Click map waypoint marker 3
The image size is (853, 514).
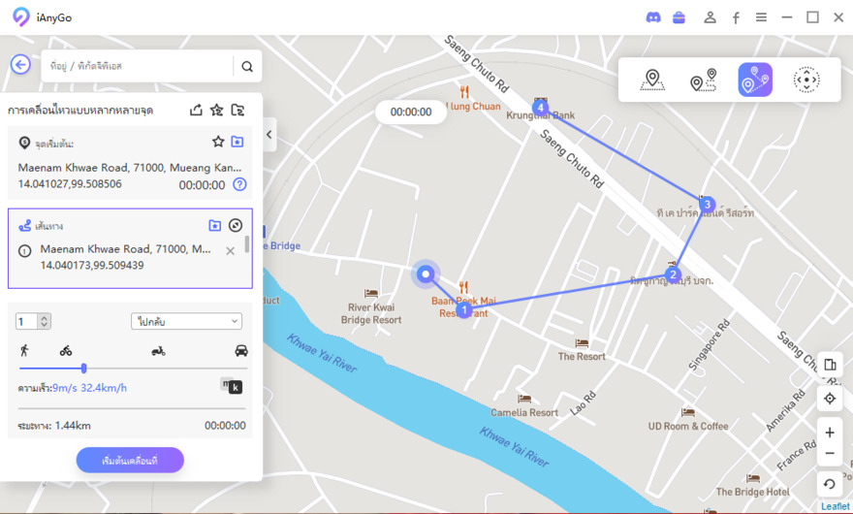708,205
